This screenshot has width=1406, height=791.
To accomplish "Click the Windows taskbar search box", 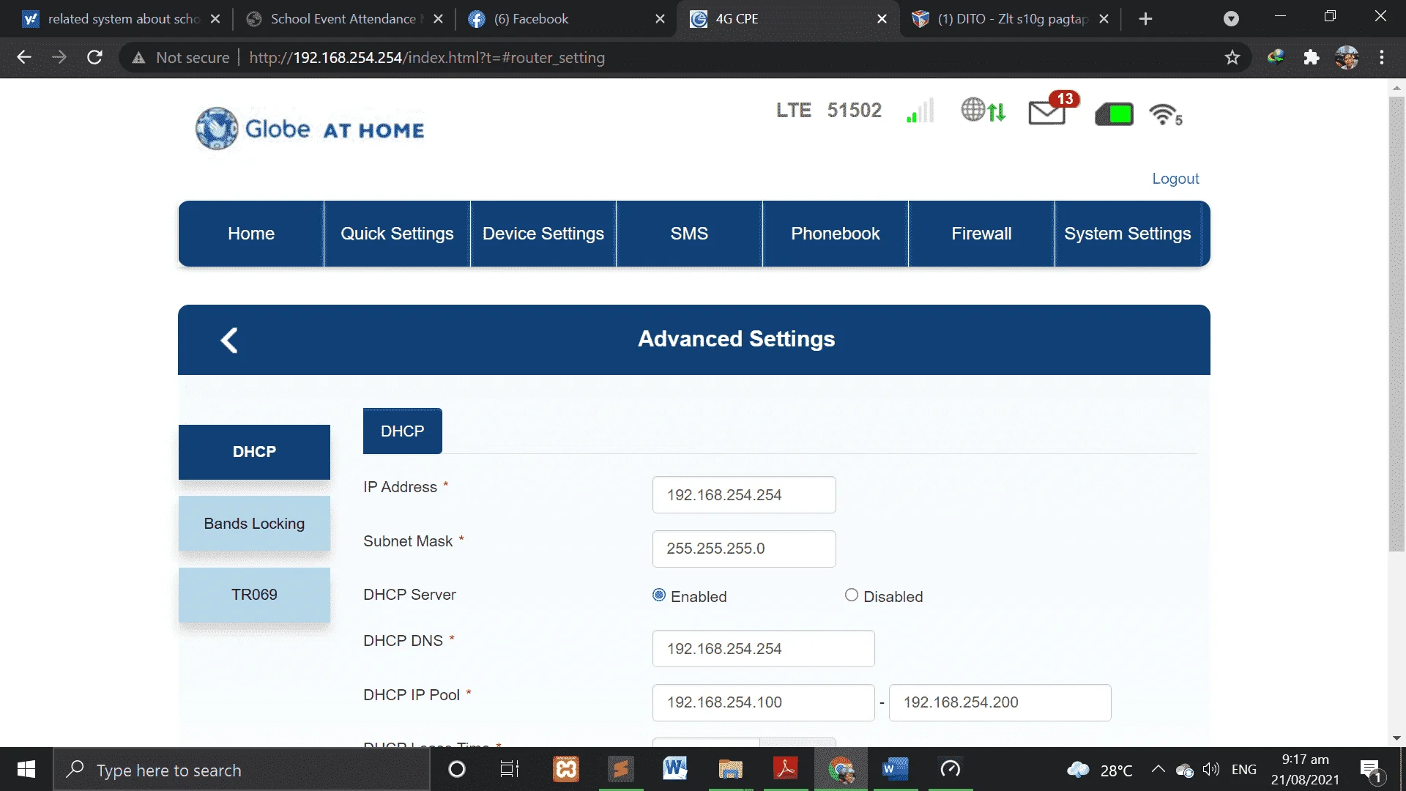I will click(x=242, y=770).
